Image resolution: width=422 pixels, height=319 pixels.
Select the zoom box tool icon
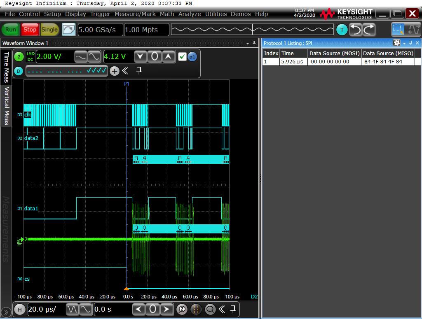tap(398, 30)
